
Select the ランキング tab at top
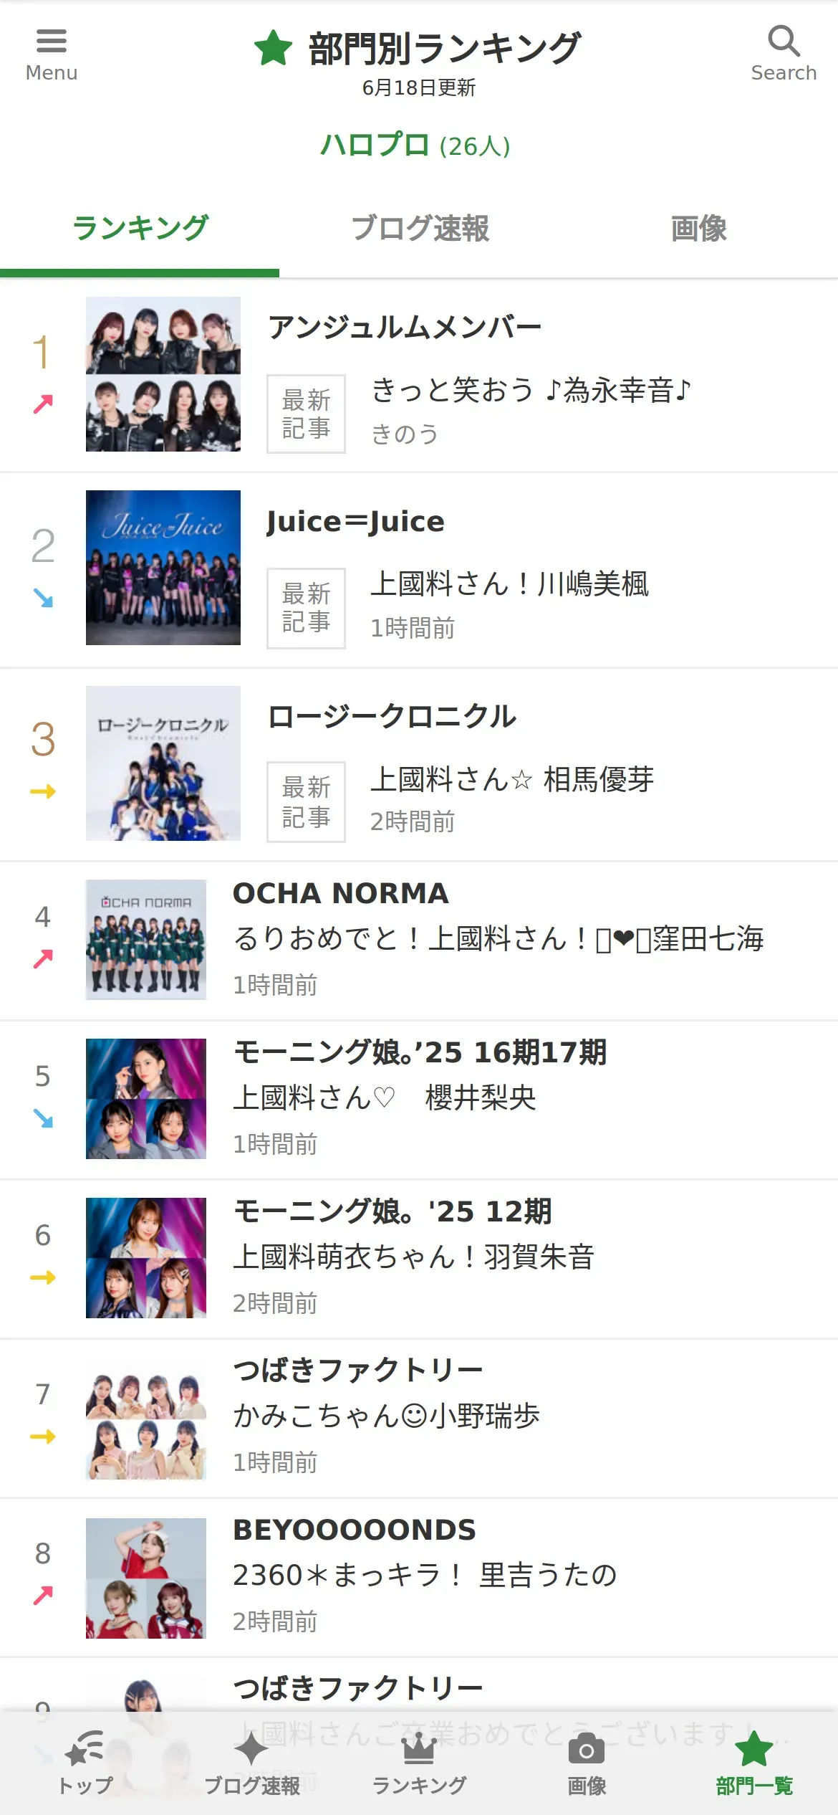tap(140, 229)
